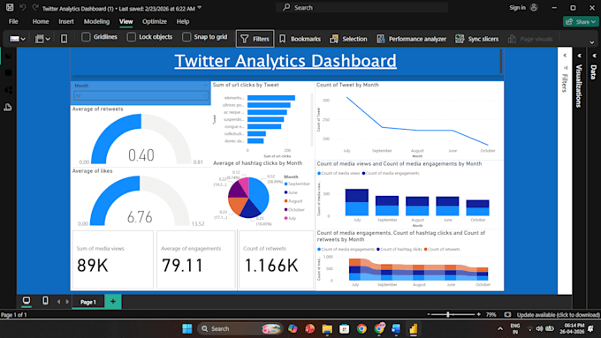Select the Average of retweets gauge value 0.40

[141, 155]
